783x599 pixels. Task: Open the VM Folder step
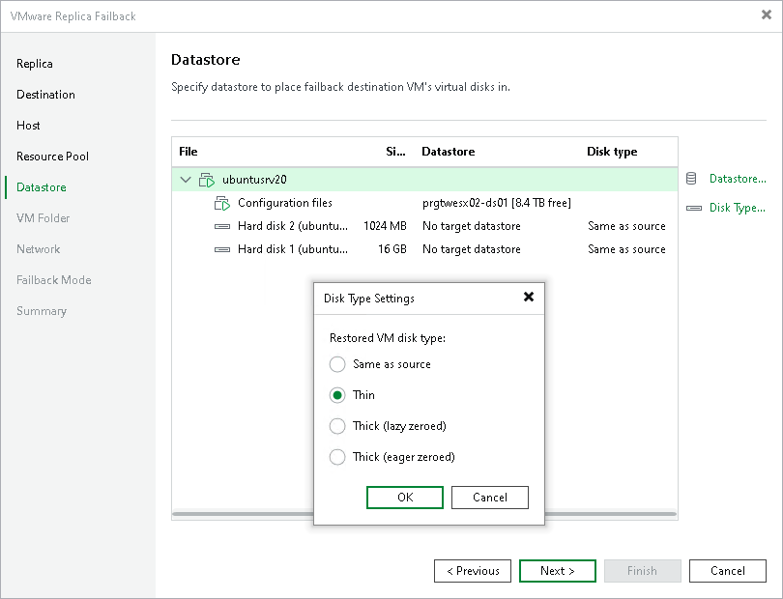(x=43, y=218)
